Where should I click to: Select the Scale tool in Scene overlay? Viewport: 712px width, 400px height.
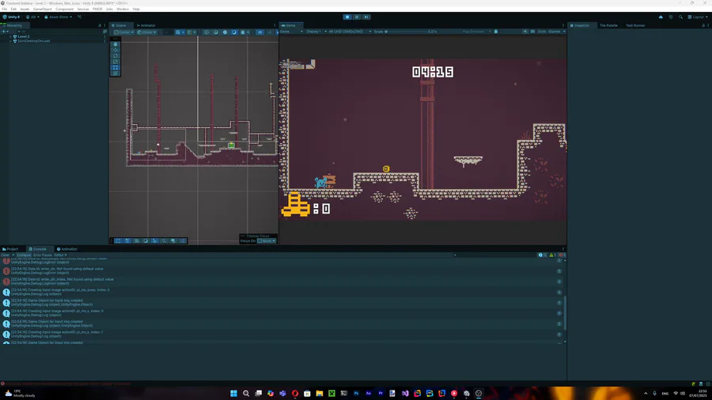click(x=116, y=62)
